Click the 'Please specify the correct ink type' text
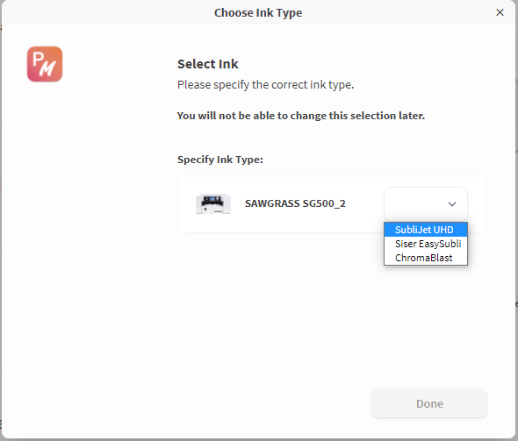Image resolution: width=518 pixels, height=441 pixels. pos(266,85)
